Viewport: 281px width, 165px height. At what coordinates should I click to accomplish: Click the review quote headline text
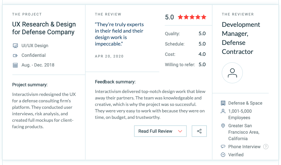point(119,34)
